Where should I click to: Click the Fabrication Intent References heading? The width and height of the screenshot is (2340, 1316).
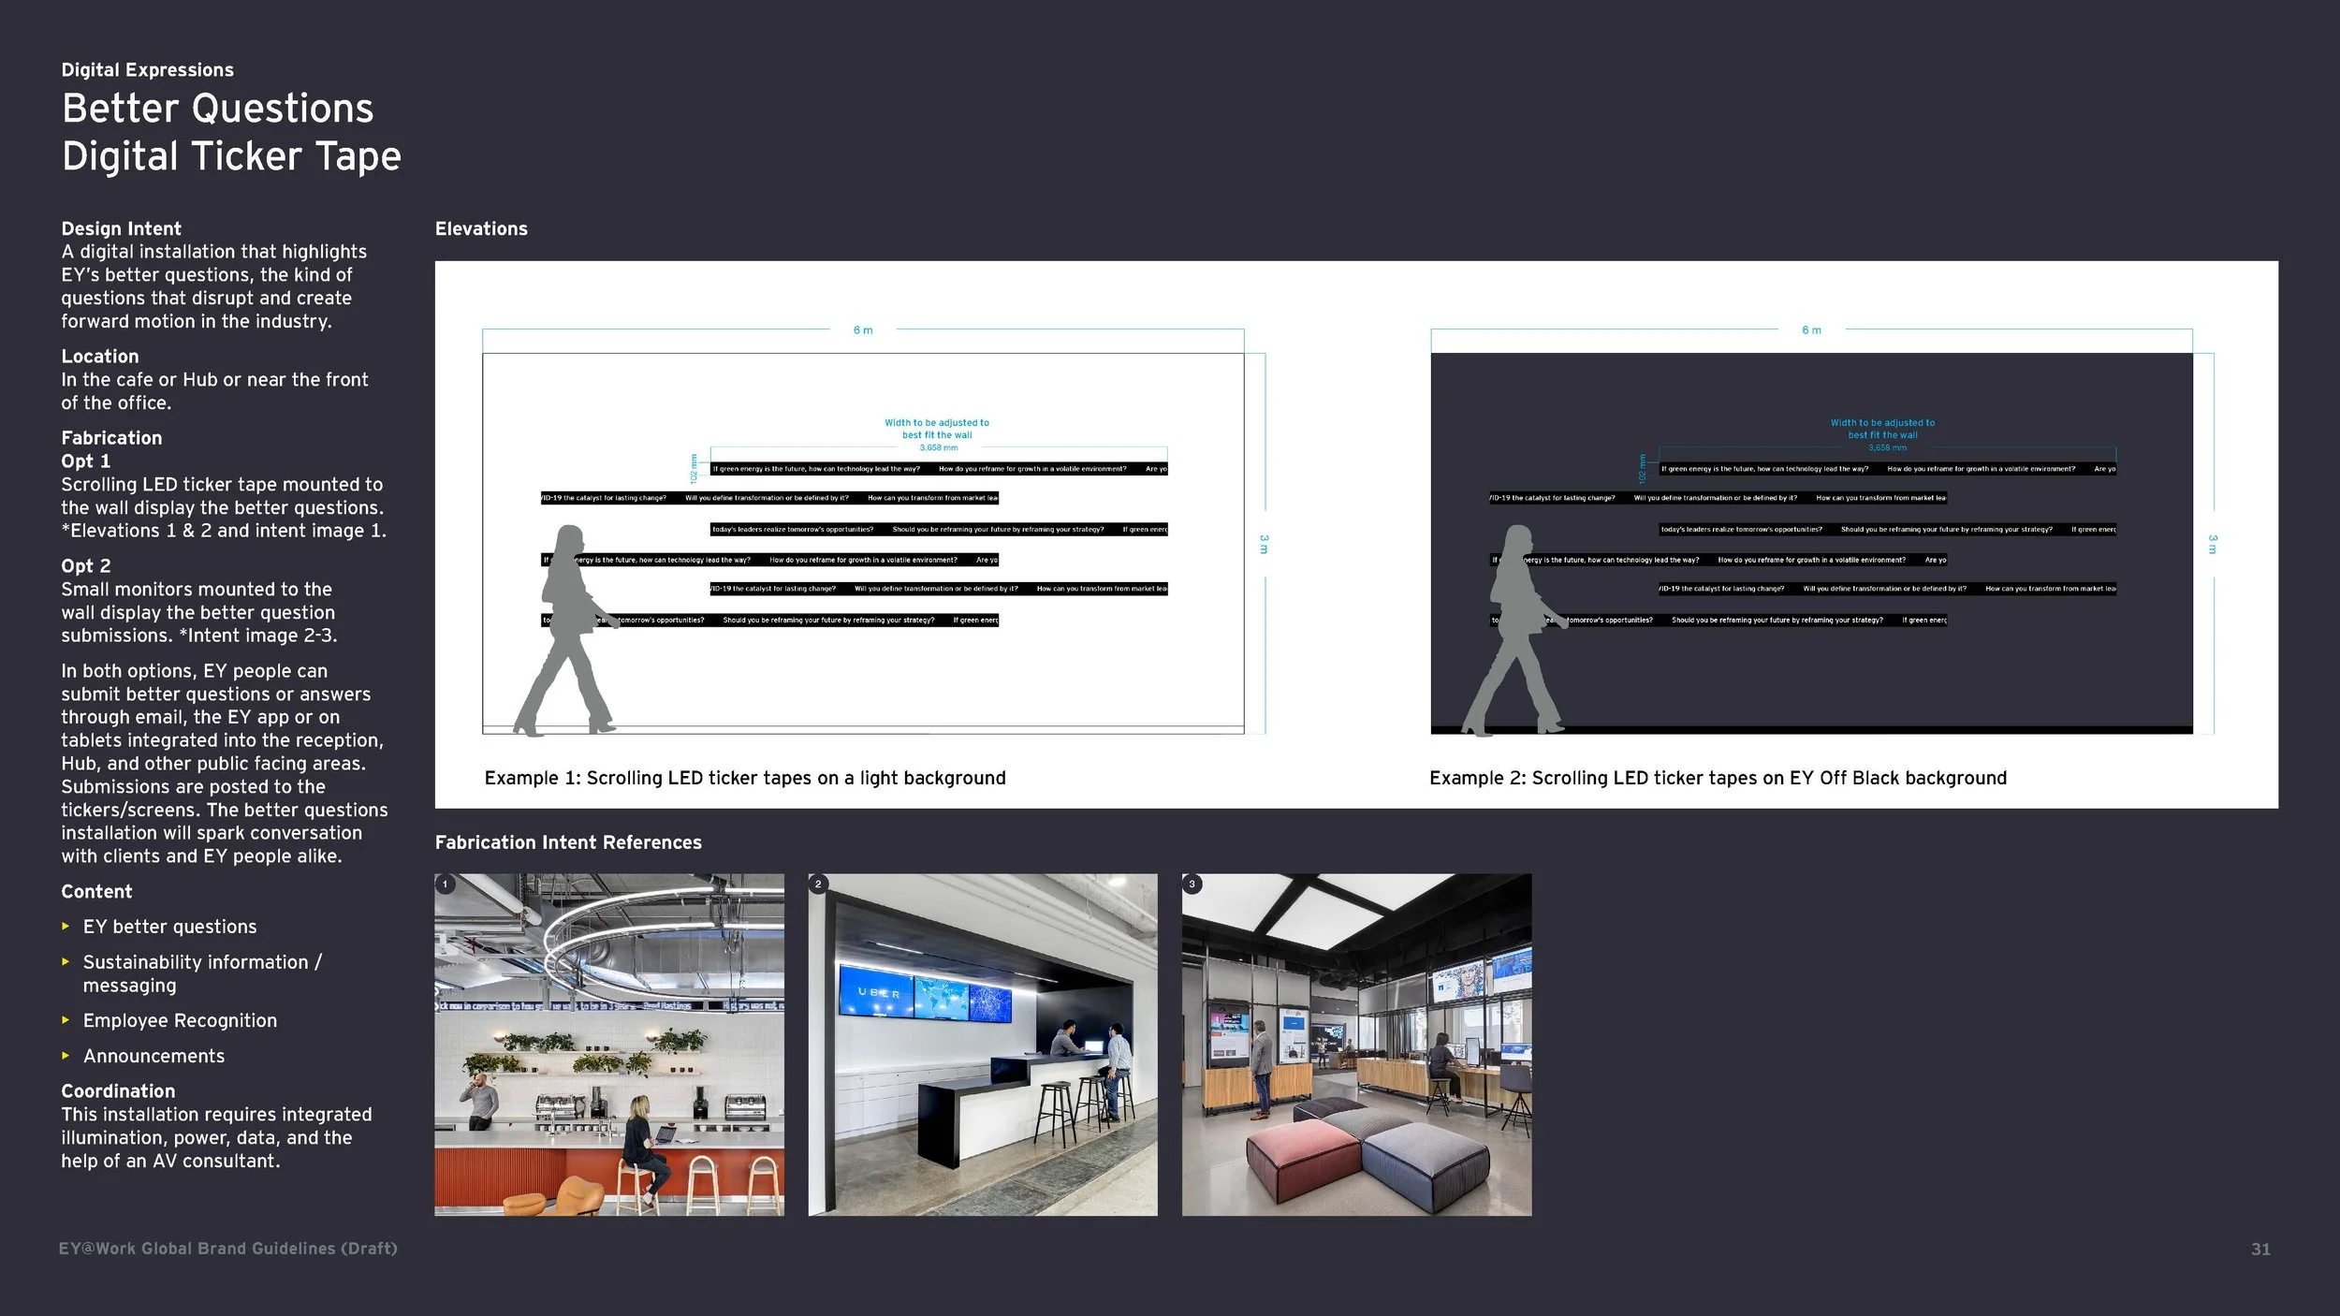tap(568, 842)
